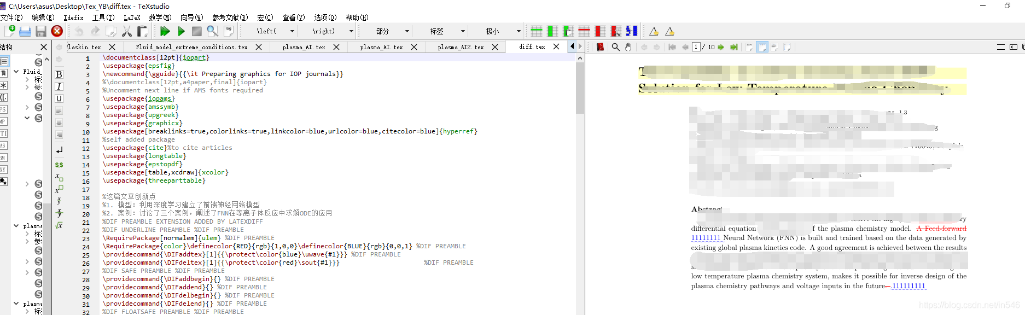
Task: Insert subscript with the x-subscript icon
Action: [59, 177]
